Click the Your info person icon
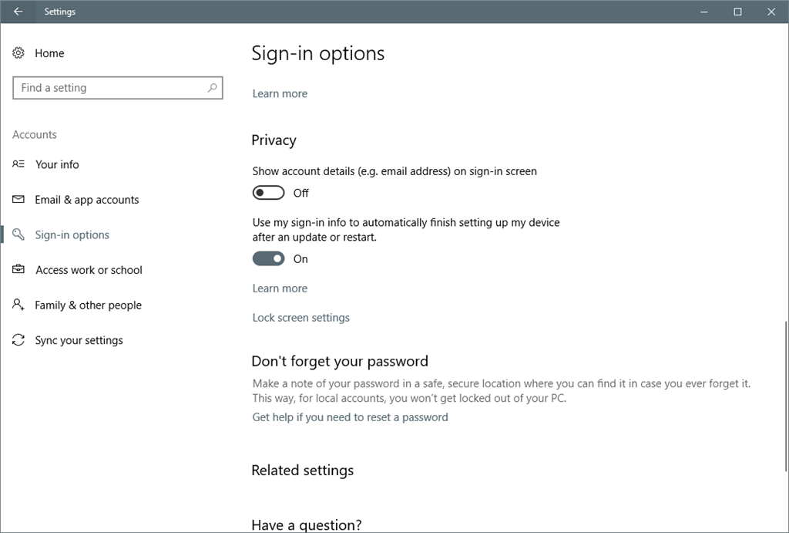The height and width of the screenshot is (533, 789). click(18, 164)
